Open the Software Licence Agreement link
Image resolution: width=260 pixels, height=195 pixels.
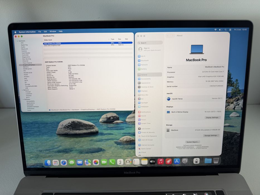[x=193, y=145]
